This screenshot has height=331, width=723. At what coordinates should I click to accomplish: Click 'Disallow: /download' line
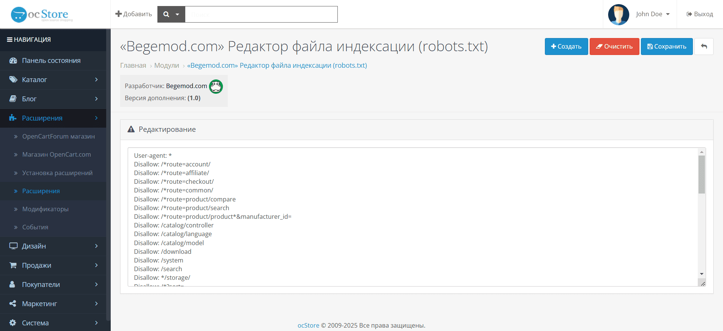[163, 252]
